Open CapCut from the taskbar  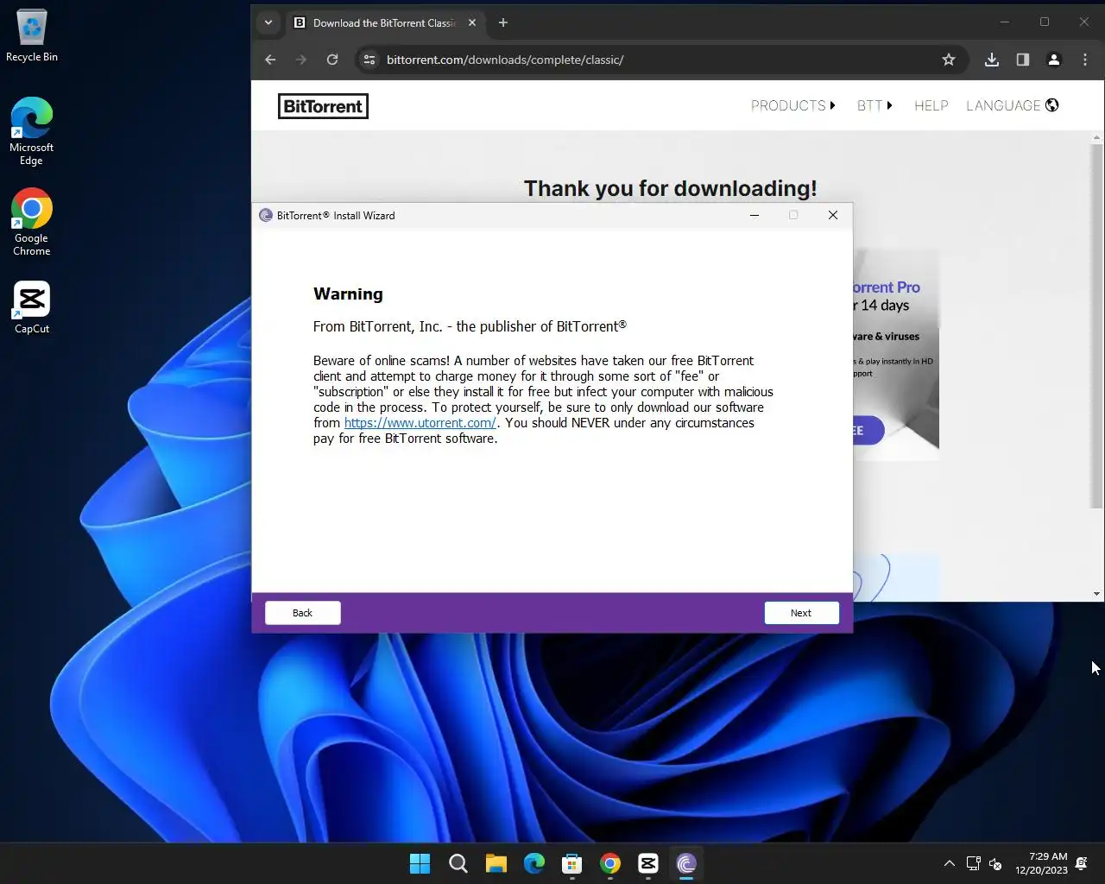pyautogui.click(x=648, y=863)
